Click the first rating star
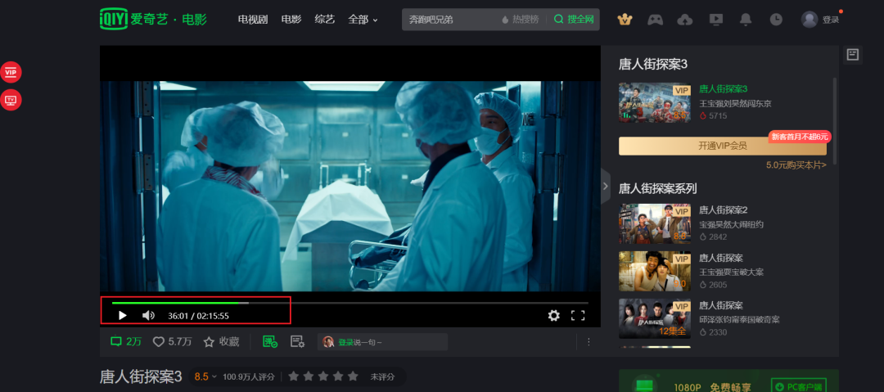This screenshot has height=392, width=884. (x=294, y=376)
